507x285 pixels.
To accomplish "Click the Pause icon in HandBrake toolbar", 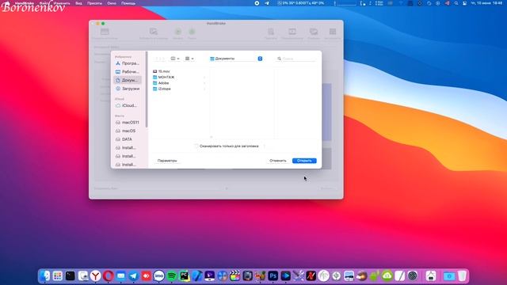I will pyautogui.click(x=192, y=32).
